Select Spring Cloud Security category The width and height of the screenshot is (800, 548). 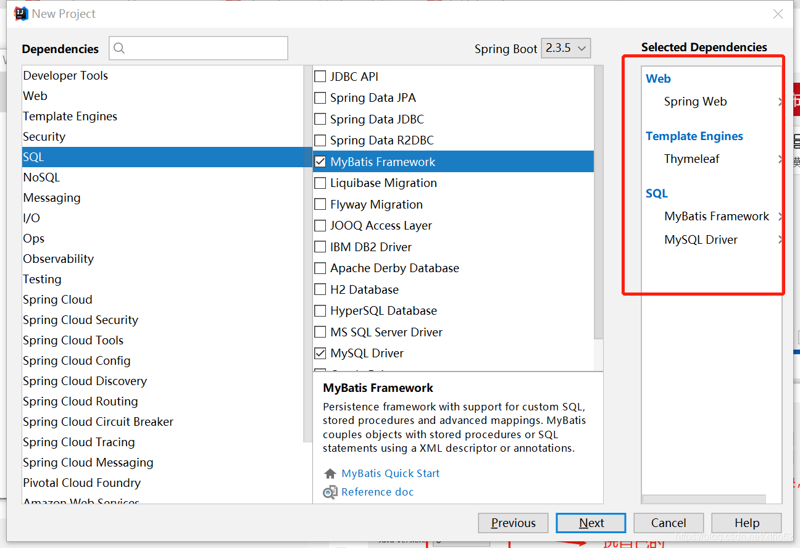click(x=163, y=320)
